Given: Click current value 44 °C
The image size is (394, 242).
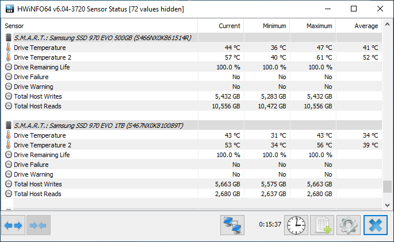Looking at the screenshot, I should coord(232,48).
